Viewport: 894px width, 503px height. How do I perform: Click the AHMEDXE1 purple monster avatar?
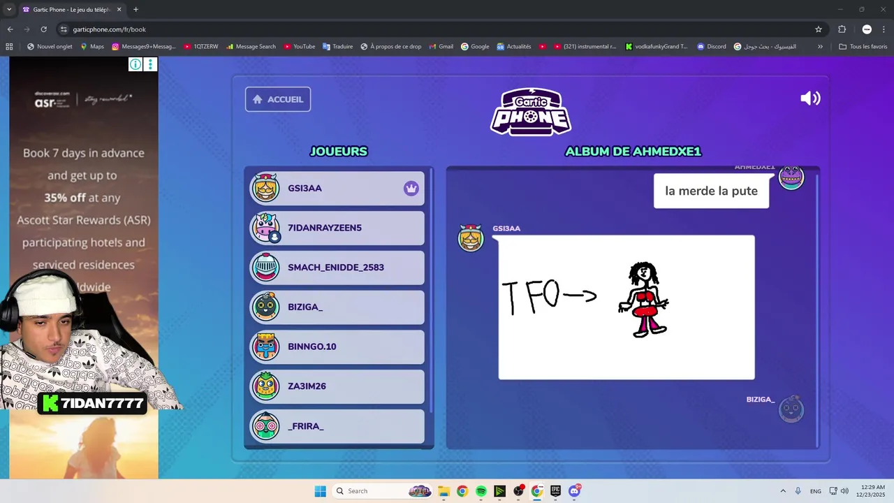[x=791, y=177]
